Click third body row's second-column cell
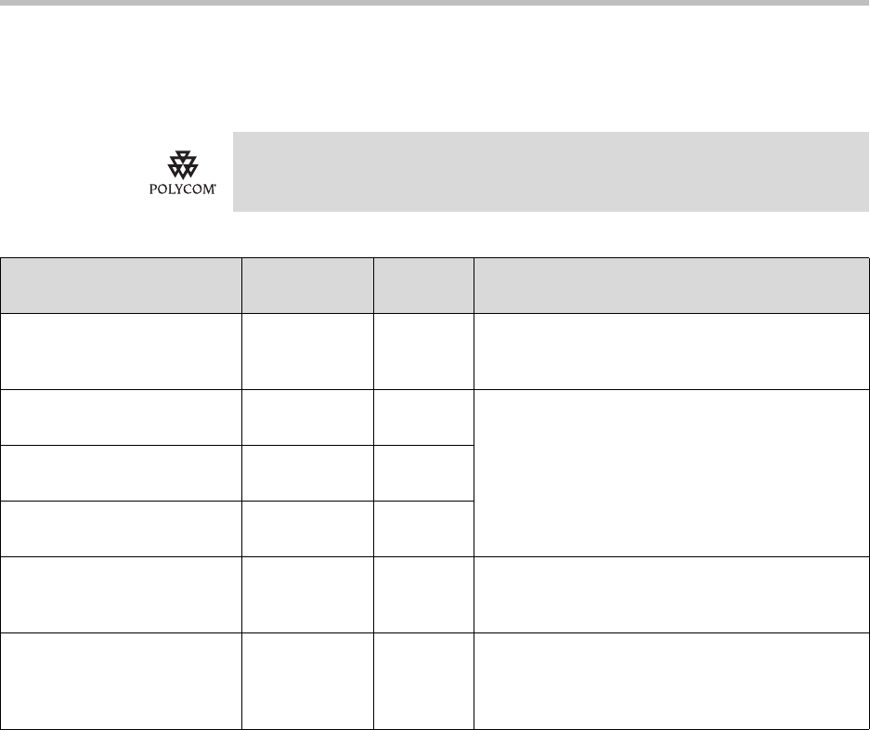870x730 pixels. (307, 473)
